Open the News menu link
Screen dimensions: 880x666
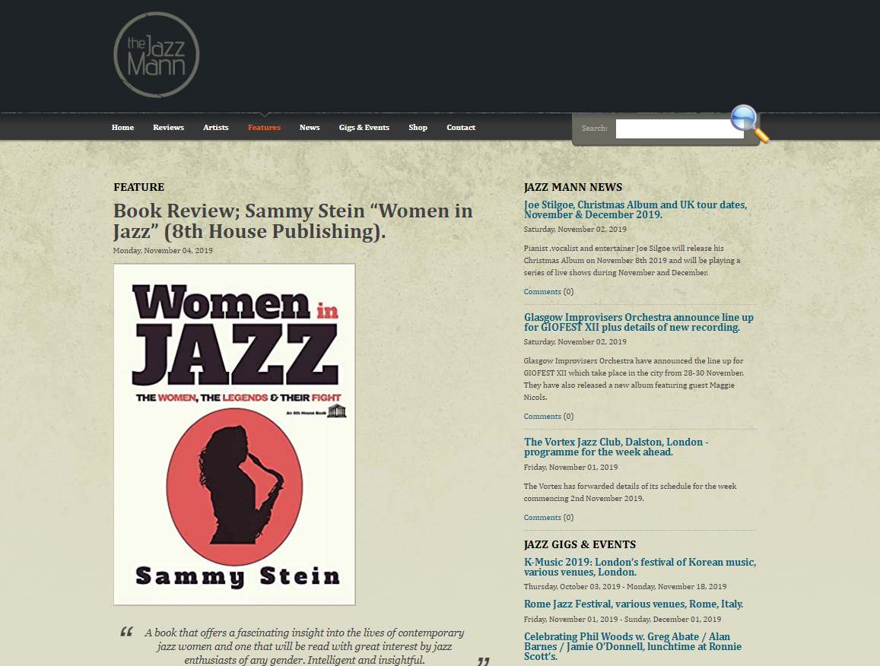coord(310,128)
